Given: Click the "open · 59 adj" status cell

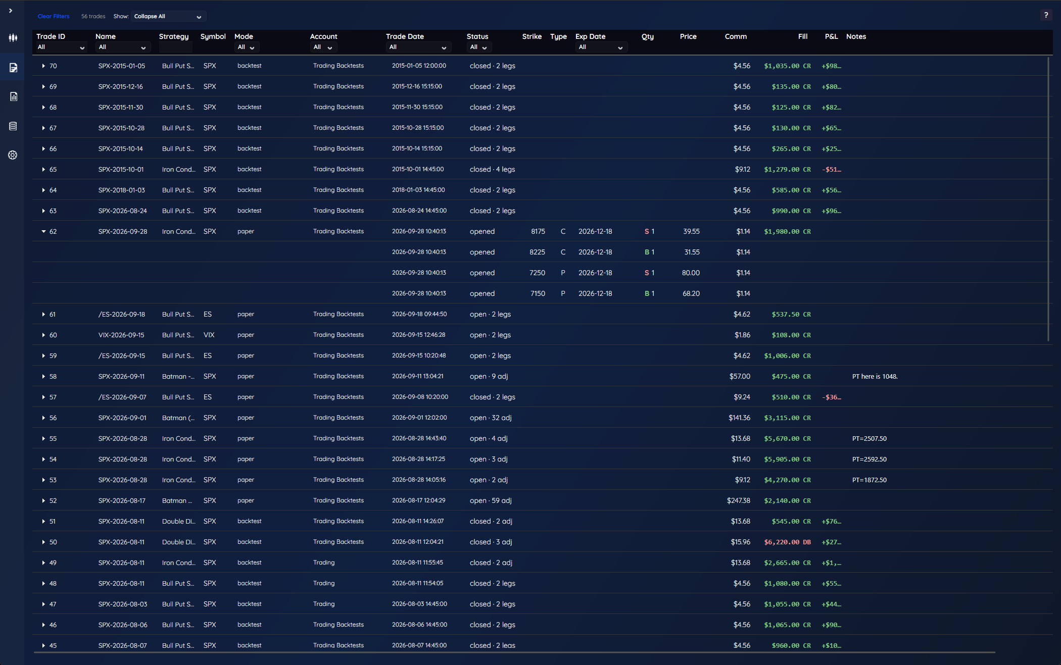Looking at the screenshot, I should 491,501.
